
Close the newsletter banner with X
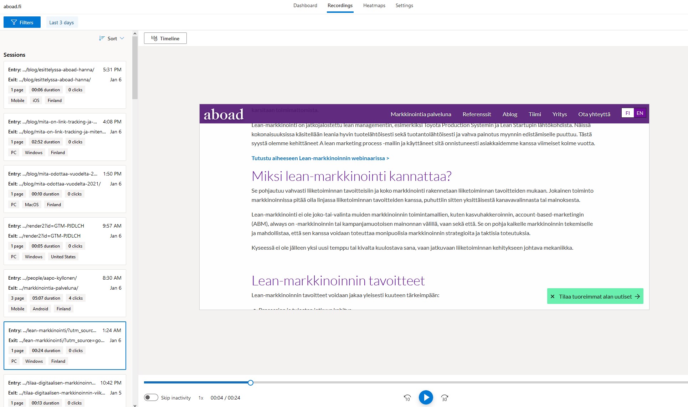[553, 296]
